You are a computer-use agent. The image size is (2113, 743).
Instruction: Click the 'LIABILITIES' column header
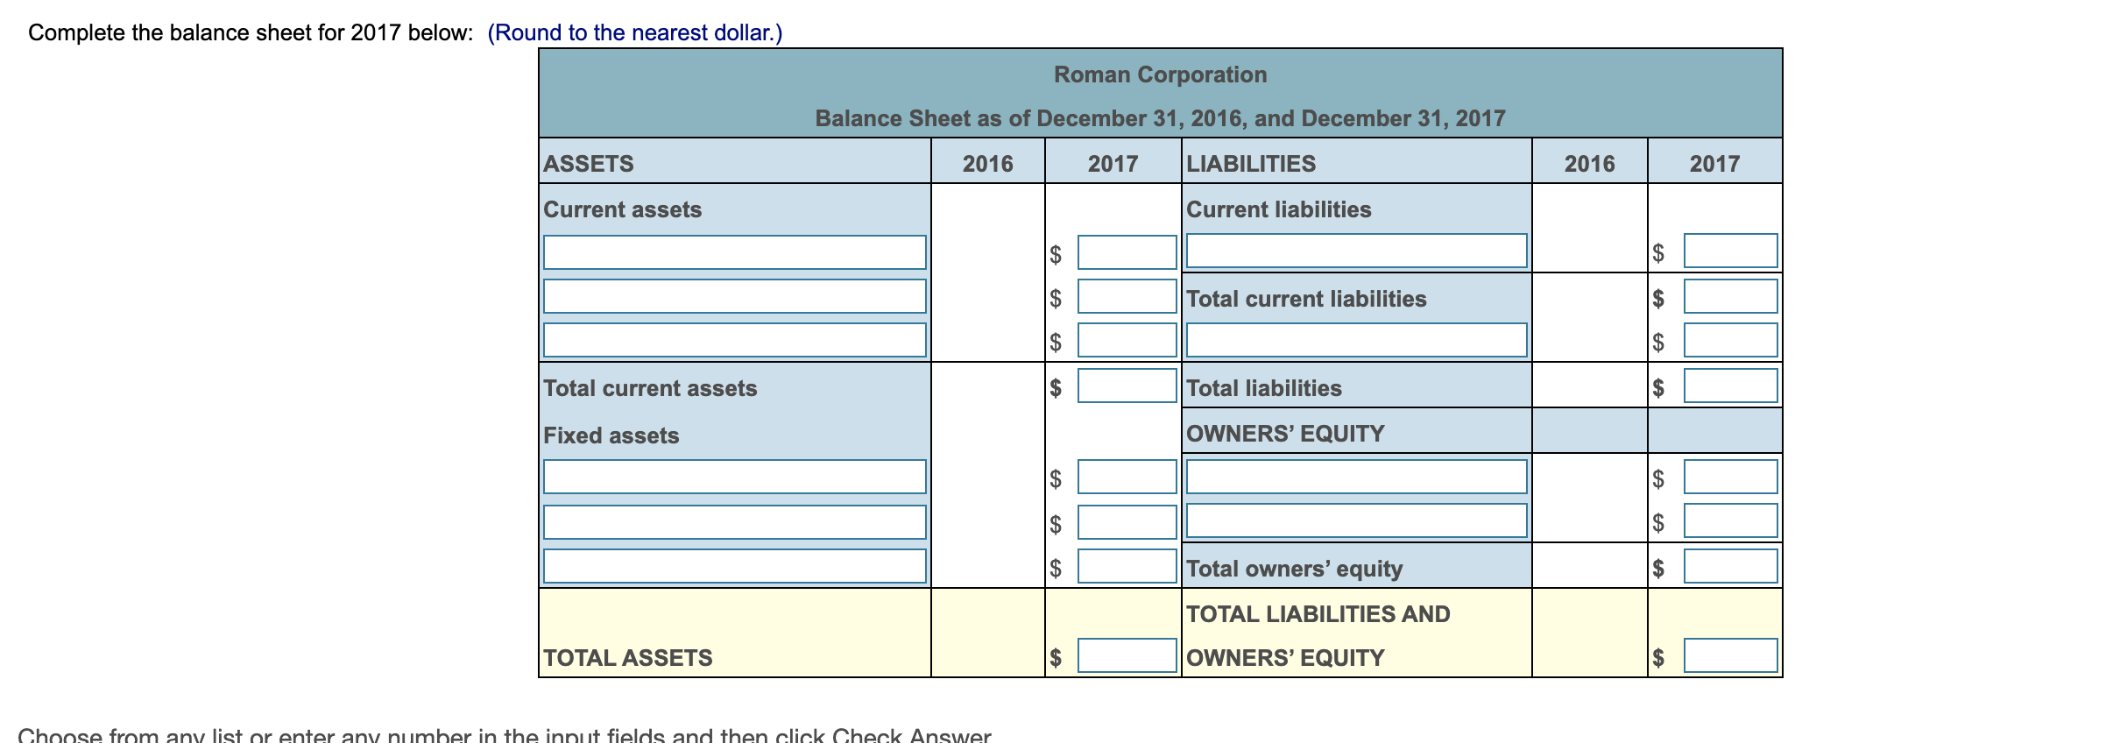click(1251, 164)
